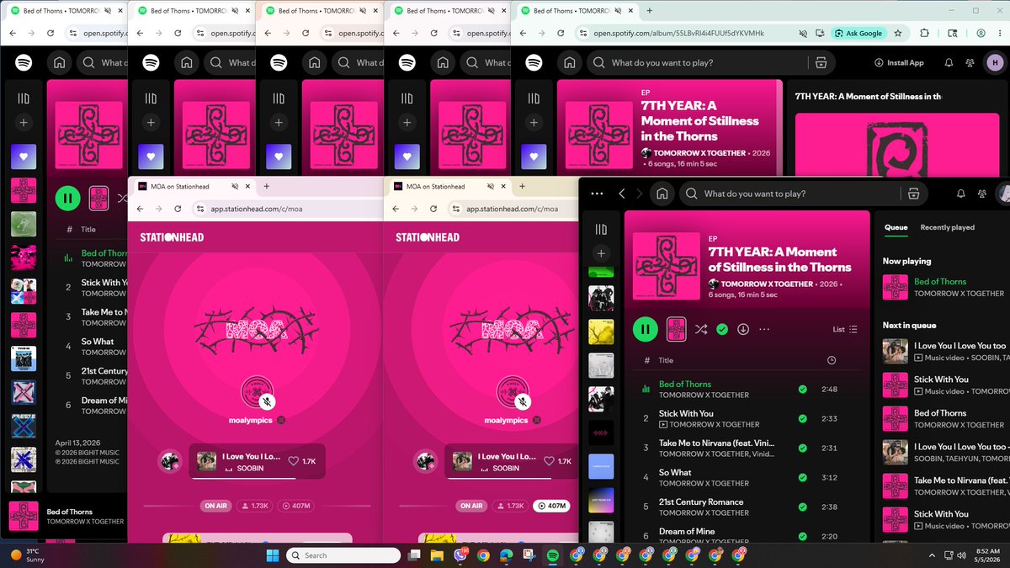Viewport: 1010px width, 568px height.
Task: Toggle the album saved checkmark in the desktop app
Action: (x=722, y=329)
